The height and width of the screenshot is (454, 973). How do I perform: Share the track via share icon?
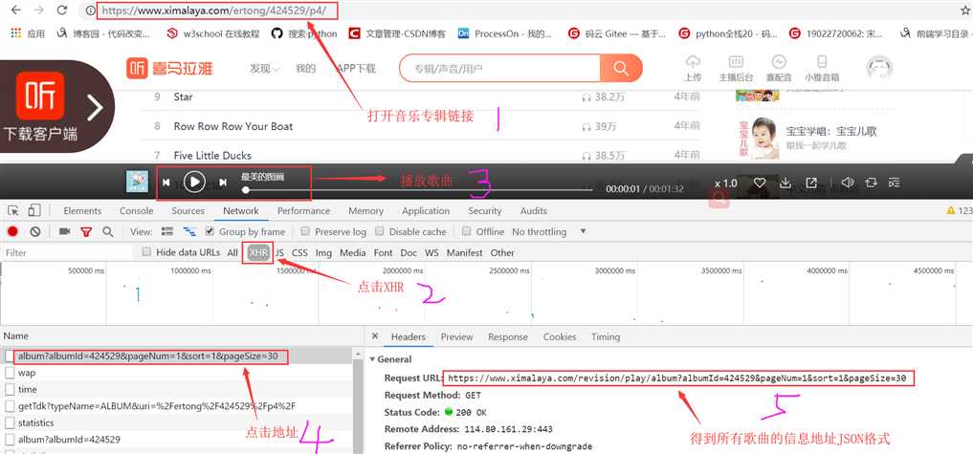point(811,183)
